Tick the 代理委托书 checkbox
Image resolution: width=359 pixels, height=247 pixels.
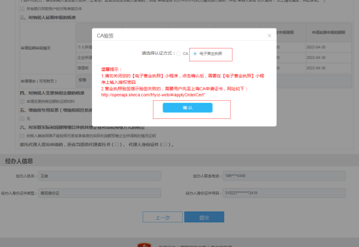coord(117,144)
